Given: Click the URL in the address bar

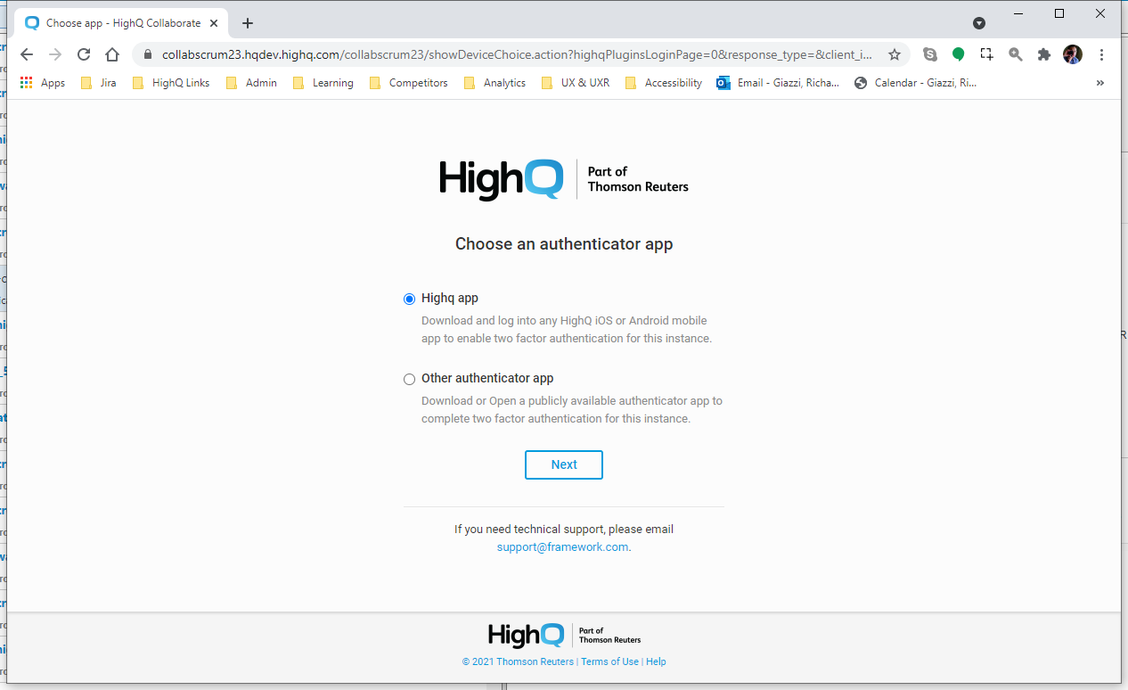Looking at the screenshot, I should (x=517, y=54).
